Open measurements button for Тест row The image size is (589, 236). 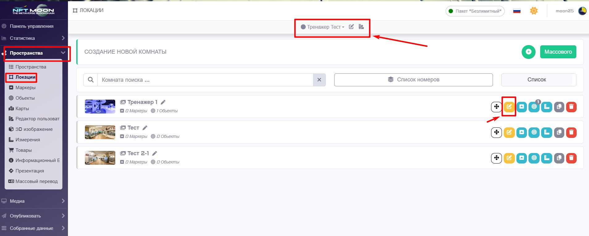click(547, 132)
